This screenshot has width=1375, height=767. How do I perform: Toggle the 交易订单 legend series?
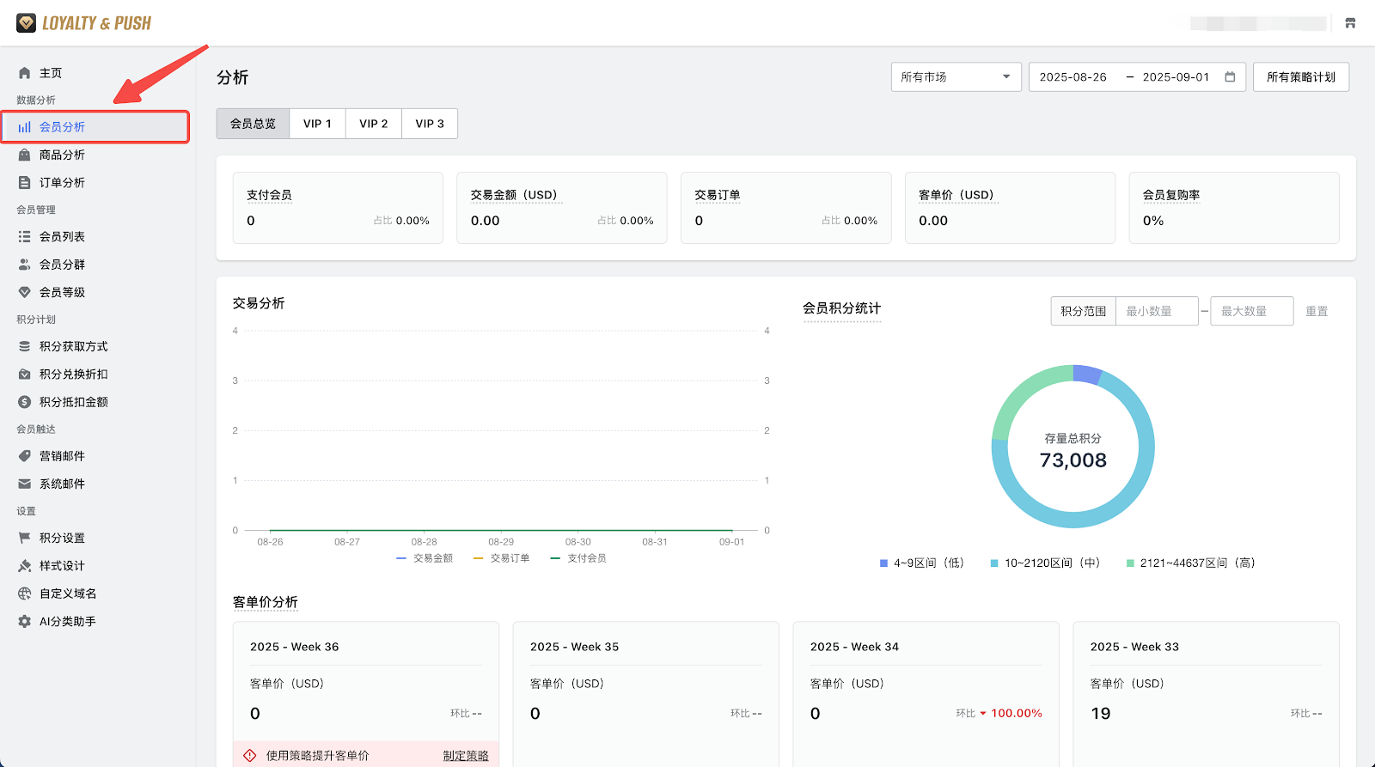501,558
